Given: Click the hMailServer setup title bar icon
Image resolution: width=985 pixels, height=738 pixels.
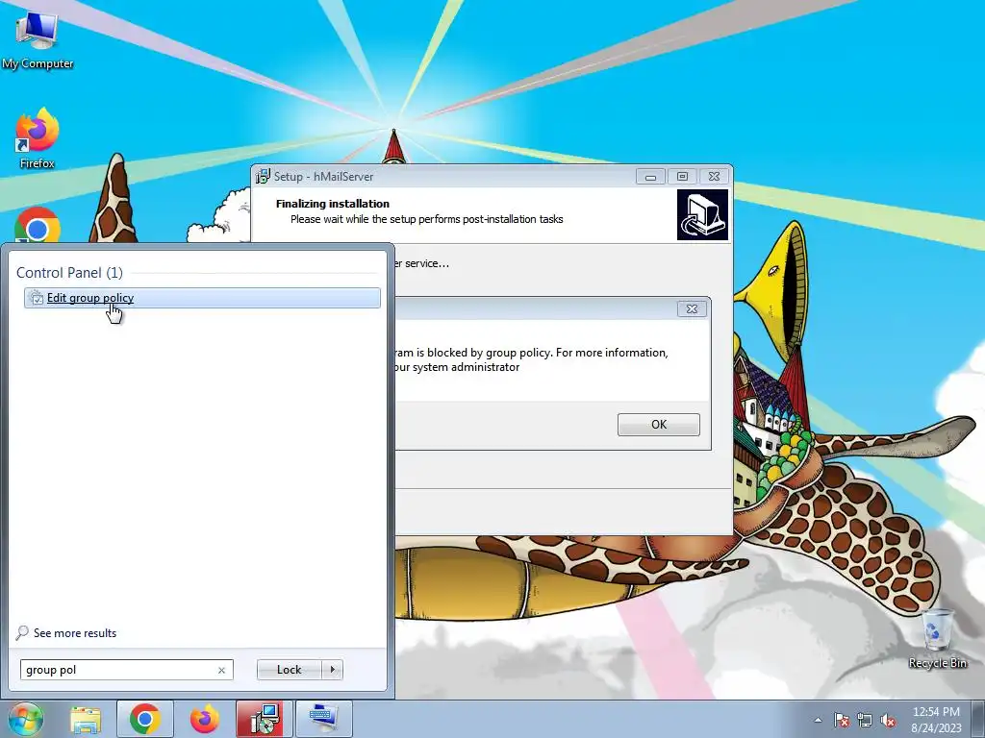Looking at the screenshot, I should pos(263,177).
